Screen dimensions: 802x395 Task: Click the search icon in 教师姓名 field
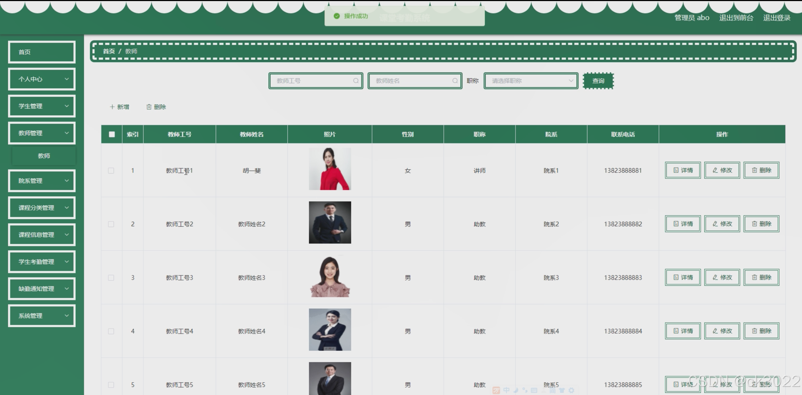(454, 81)
